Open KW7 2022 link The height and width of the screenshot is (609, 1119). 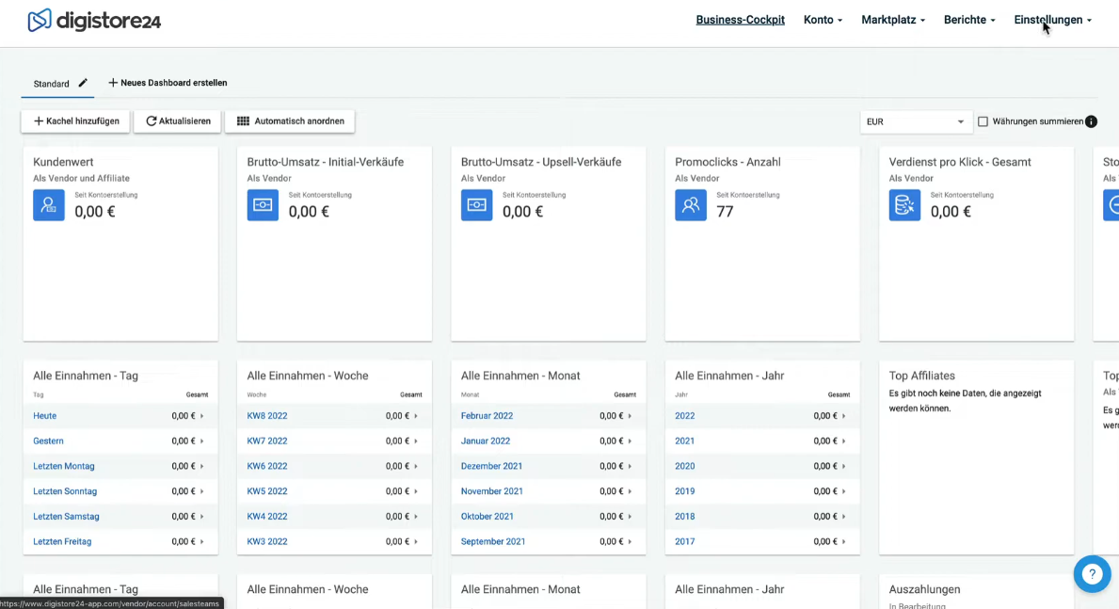pyautogui.click(x=267, y=441)
